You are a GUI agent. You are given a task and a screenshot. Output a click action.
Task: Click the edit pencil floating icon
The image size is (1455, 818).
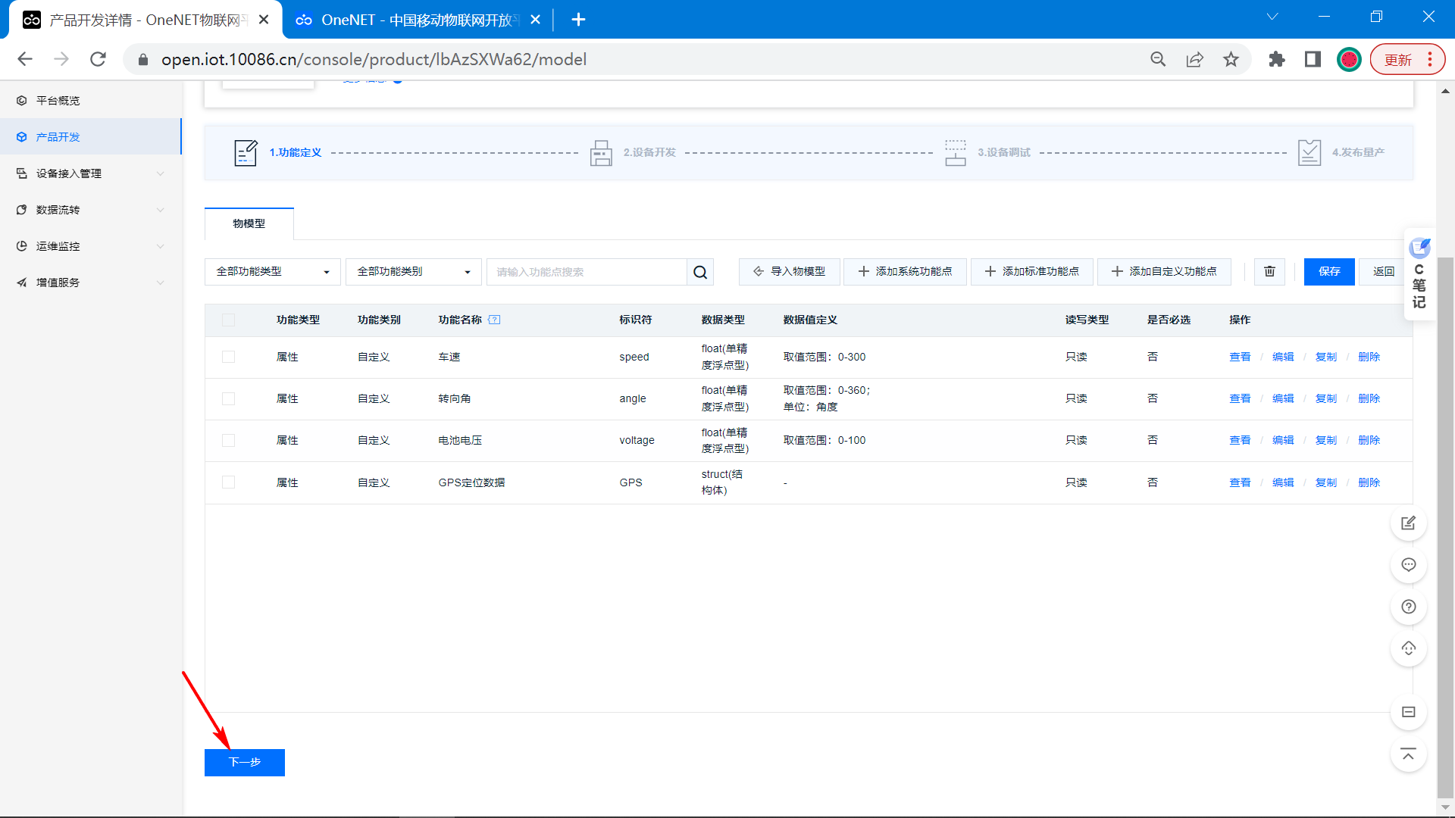point(1408,523)
